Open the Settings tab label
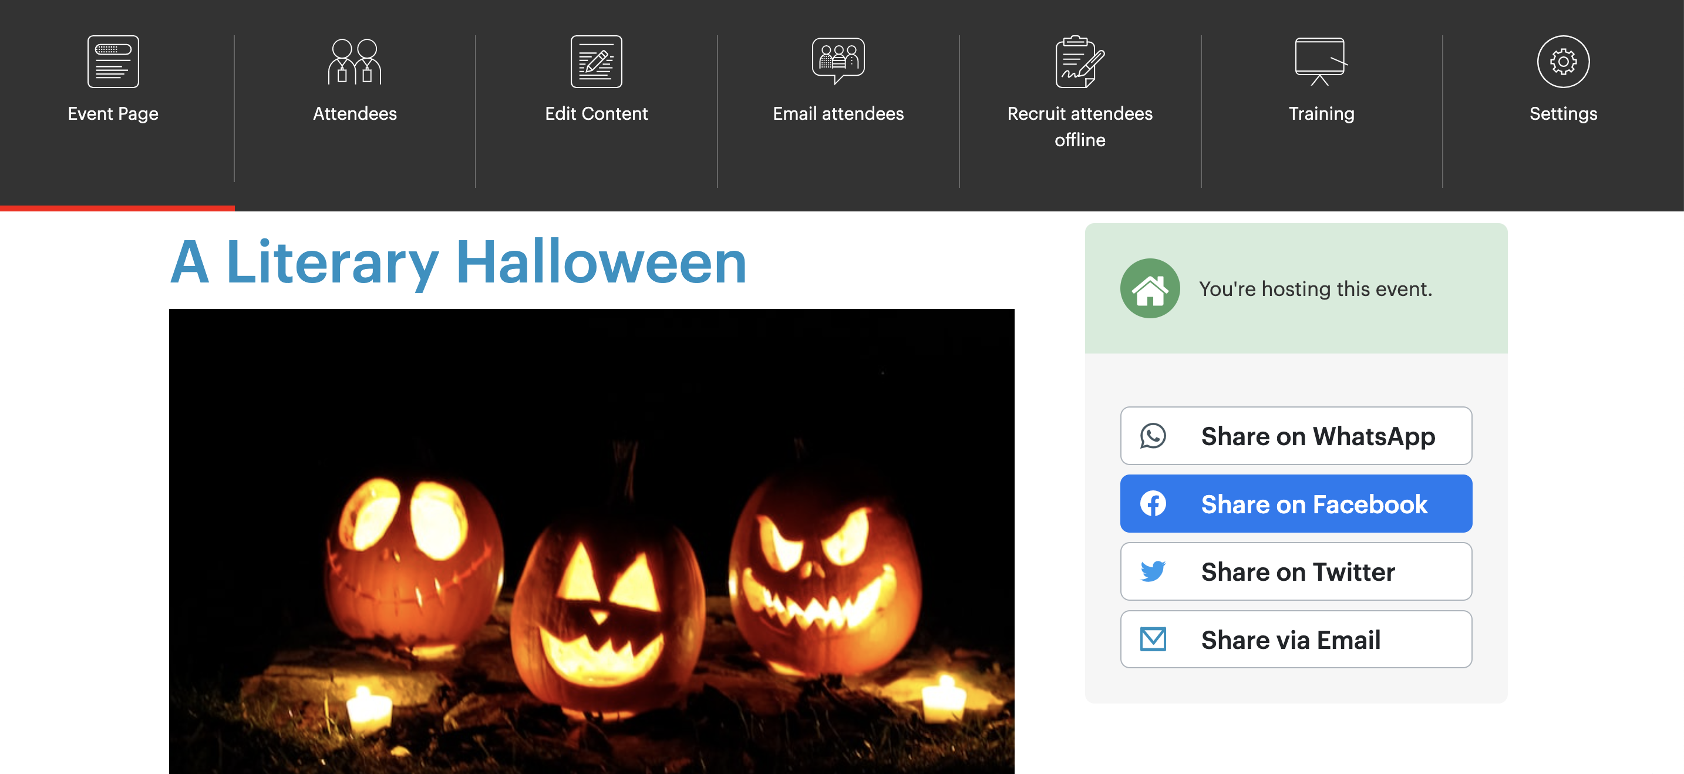 coord(1563,114)
